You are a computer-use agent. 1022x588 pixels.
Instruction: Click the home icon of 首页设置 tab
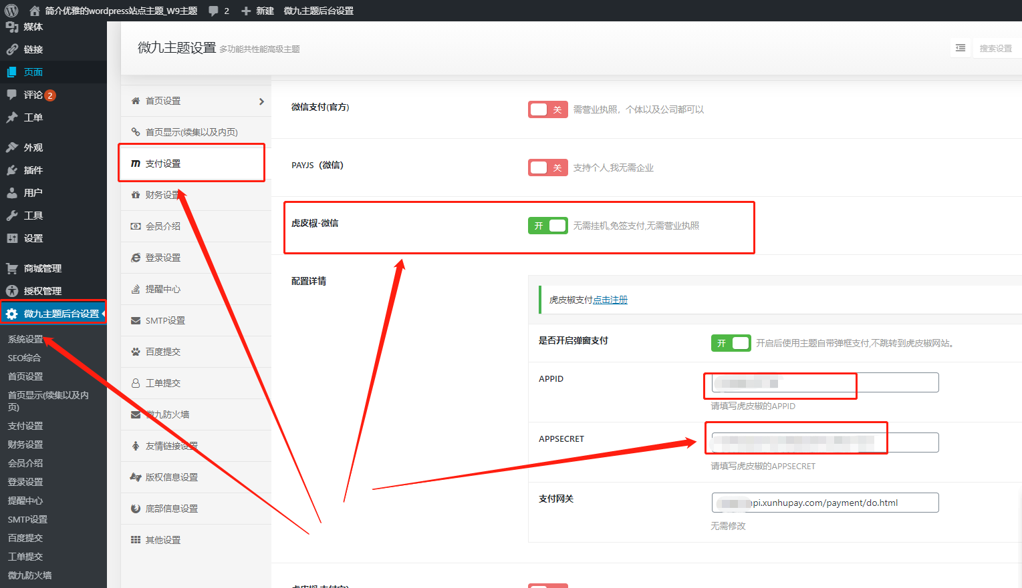click(136, 101)
